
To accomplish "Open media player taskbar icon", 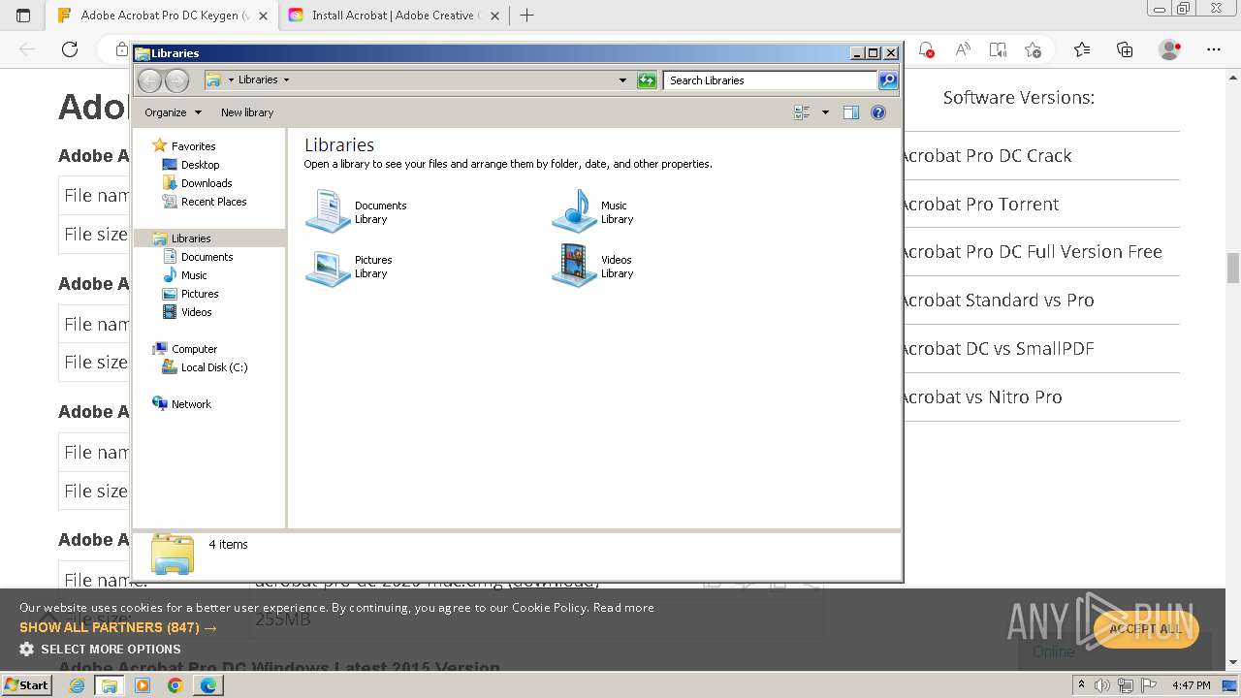I will tap(143, 685).
